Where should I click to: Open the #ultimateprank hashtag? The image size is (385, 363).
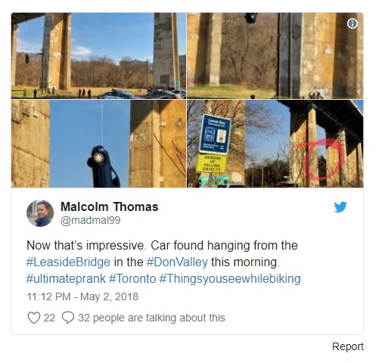click(x=66, y=279)
